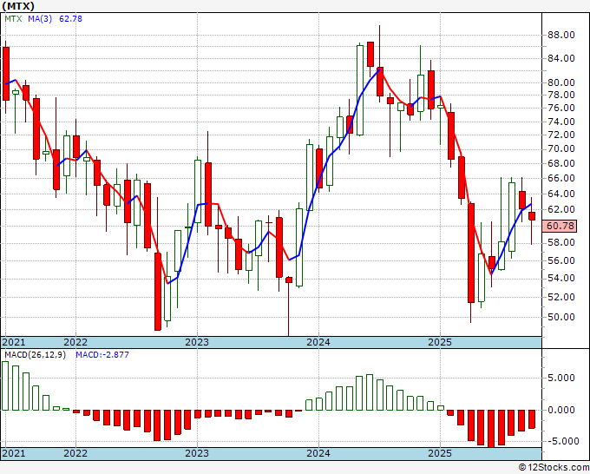This screenshot has width=590, height=474.
Task: Click the current price tag 60.78
Action: tap(560, 226)
